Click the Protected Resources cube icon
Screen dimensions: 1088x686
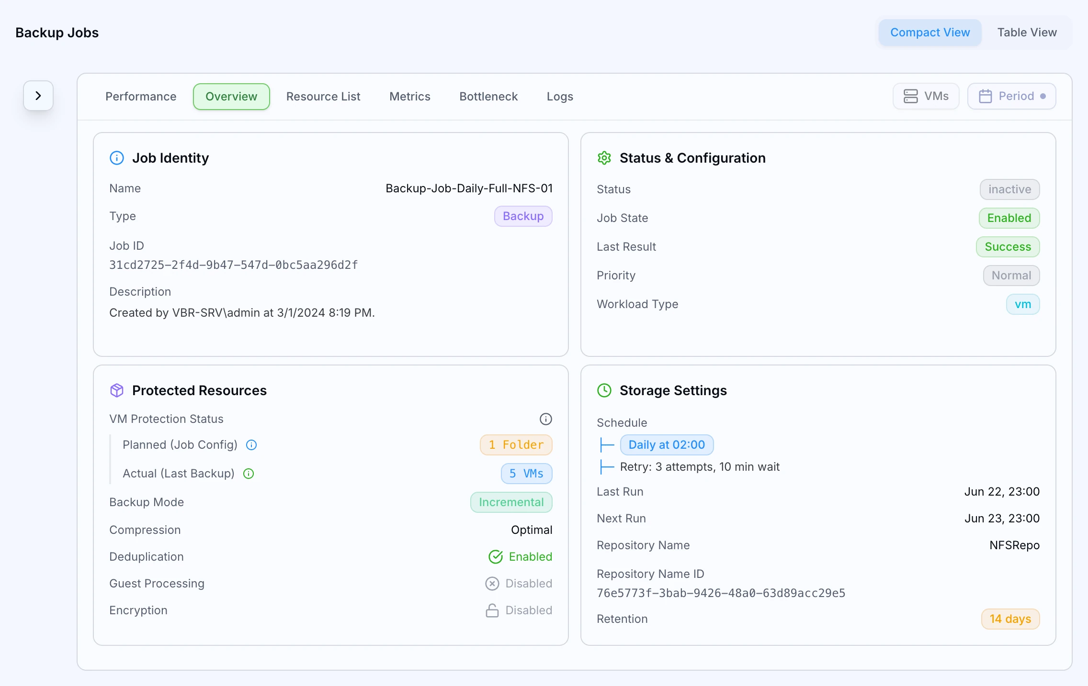point(117,390)
